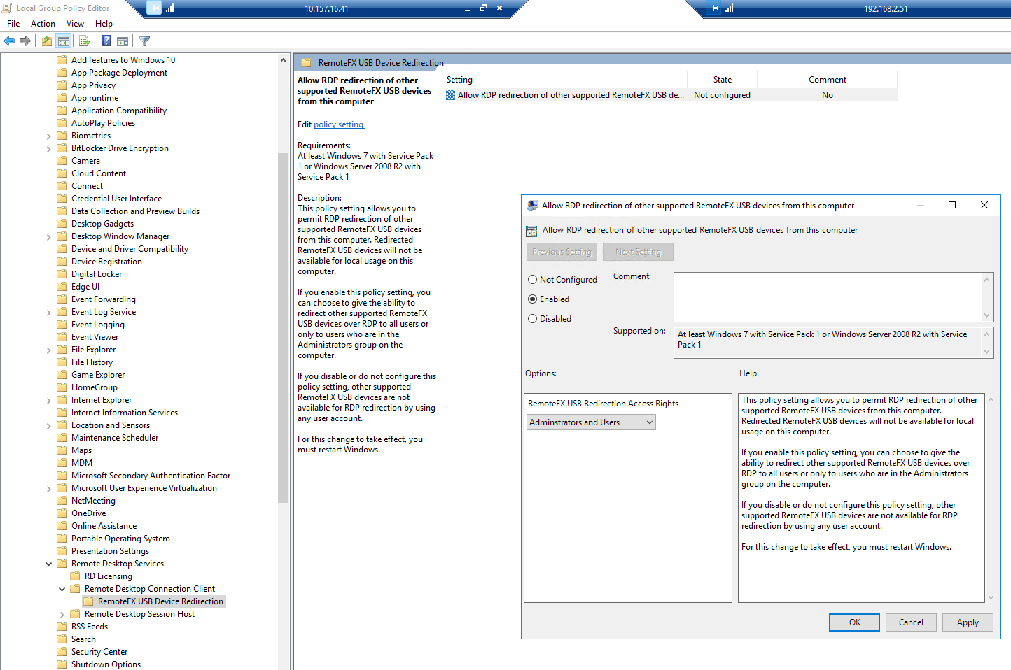Click the pin icon on 10.157.16.41 connection bar

coord(154,8)
